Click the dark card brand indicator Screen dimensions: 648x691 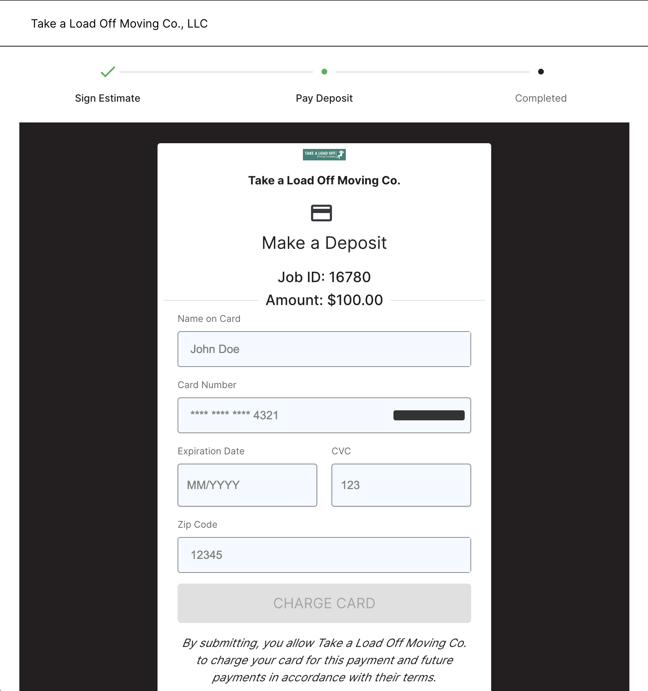tap(429, 415)
